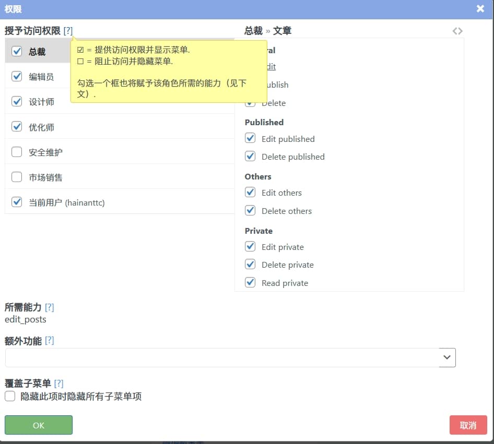
Task: Show help for 覆盖子菜单
Action: 58,383
